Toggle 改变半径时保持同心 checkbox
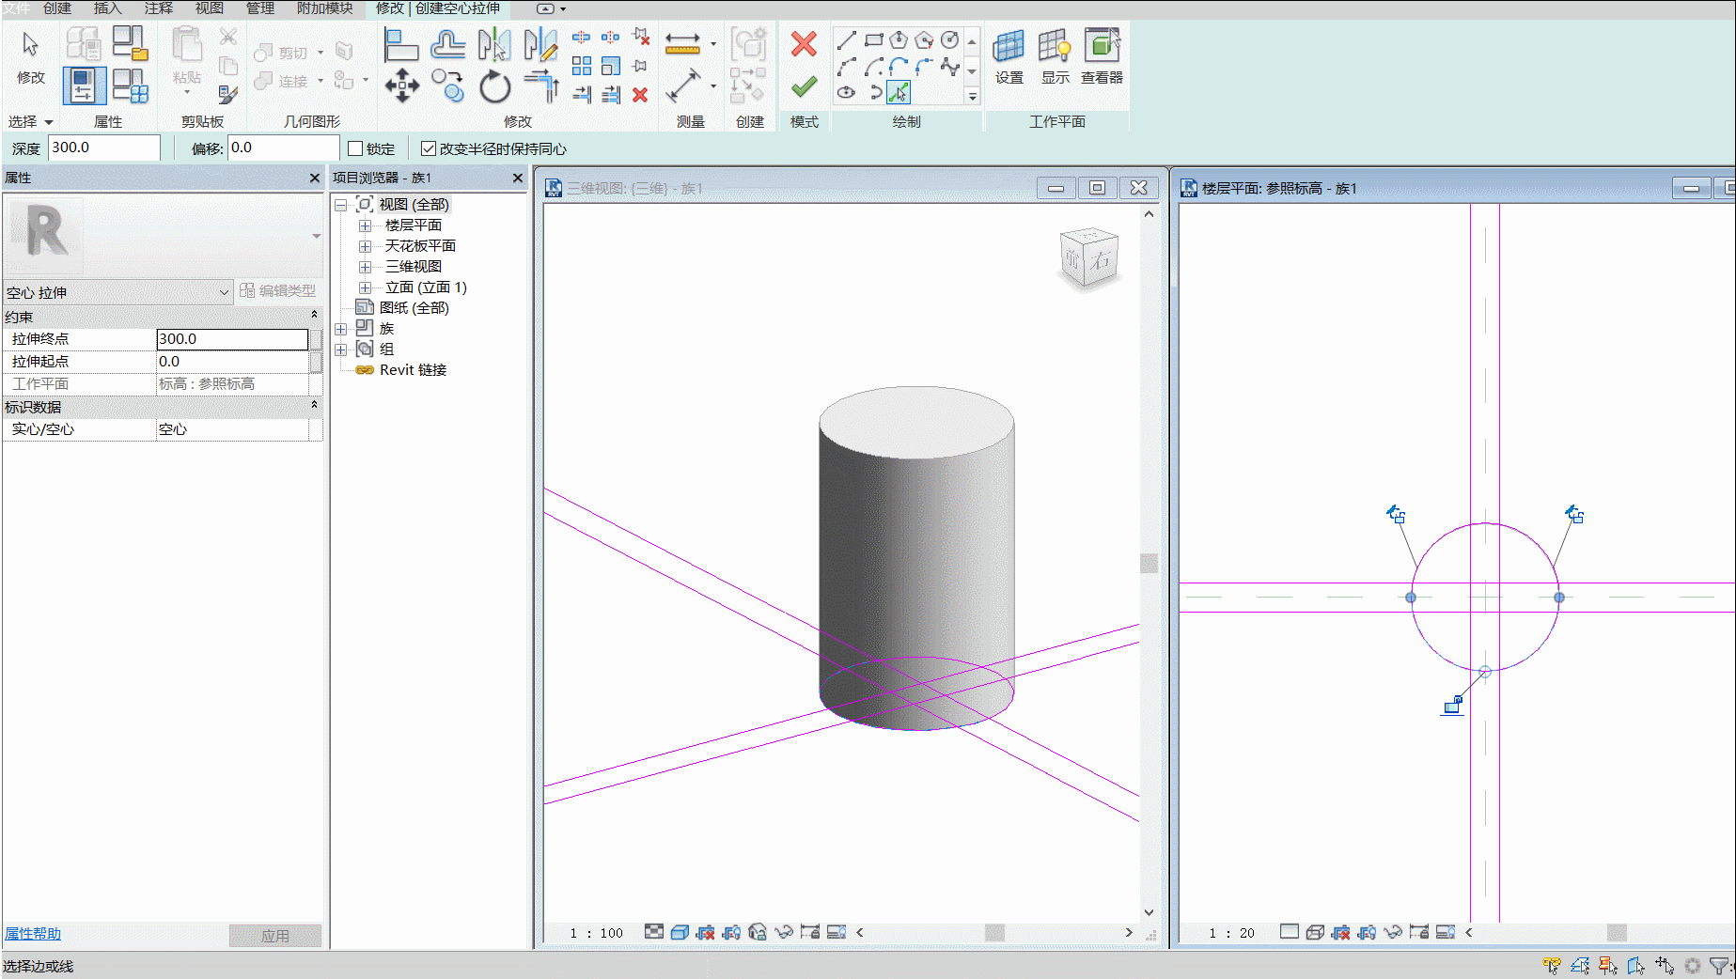1736x979 pixels. click(429, 148)
